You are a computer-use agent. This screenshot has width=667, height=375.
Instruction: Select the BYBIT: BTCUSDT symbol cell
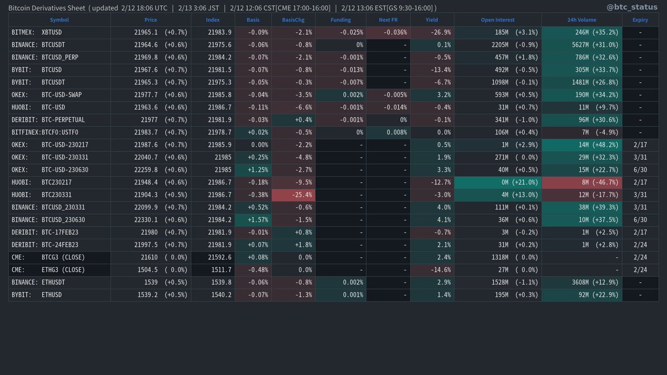tap(59, 82)
